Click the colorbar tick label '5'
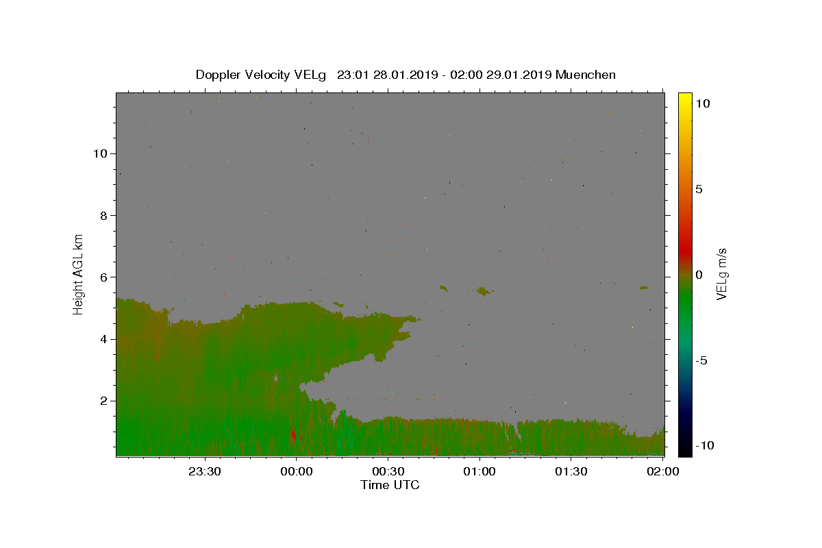 coord(699,189)
